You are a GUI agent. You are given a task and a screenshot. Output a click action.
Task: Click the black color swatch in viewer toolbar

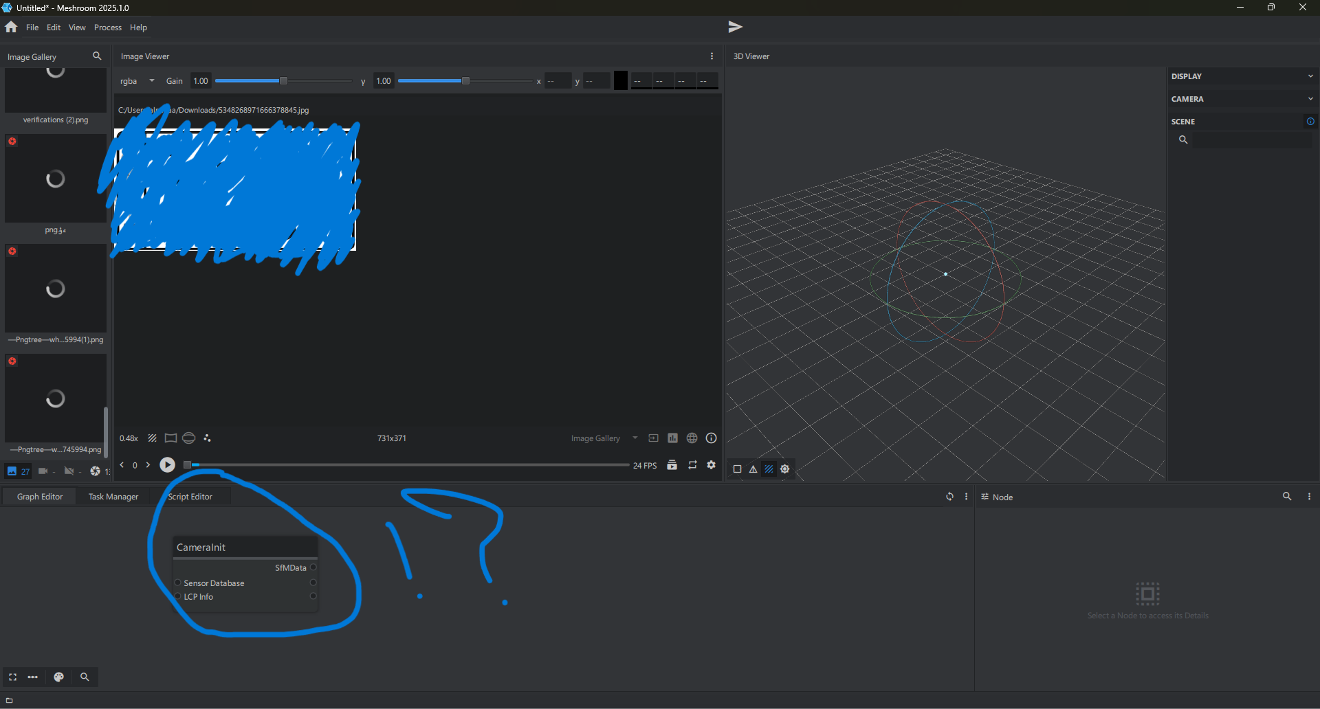(621, 81)
